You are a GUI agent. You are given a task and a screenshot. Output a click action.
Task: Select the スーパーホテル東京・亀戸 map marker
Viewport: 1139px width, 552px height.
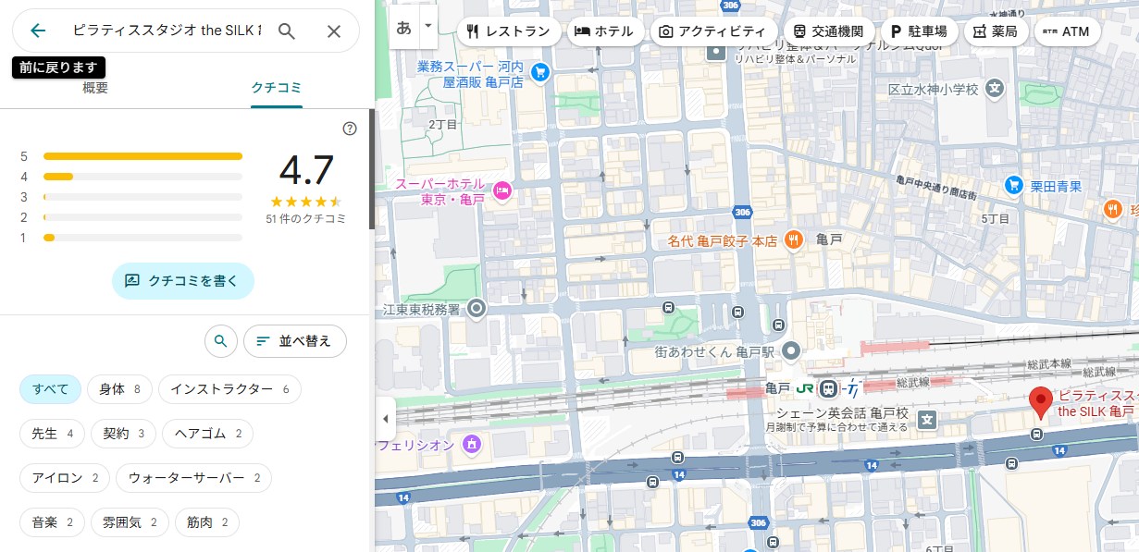click(x=502, y=190)
